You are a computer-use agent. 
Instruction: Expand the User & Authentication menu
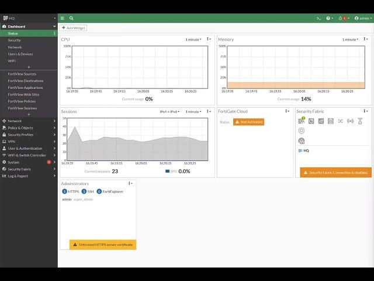point(29,148)
